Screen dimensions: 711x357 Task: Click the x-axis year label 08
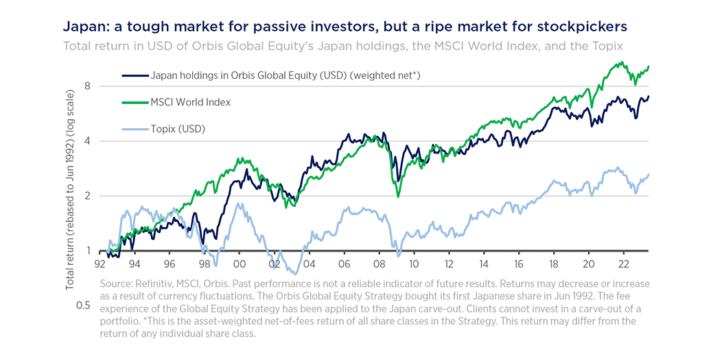379,264
